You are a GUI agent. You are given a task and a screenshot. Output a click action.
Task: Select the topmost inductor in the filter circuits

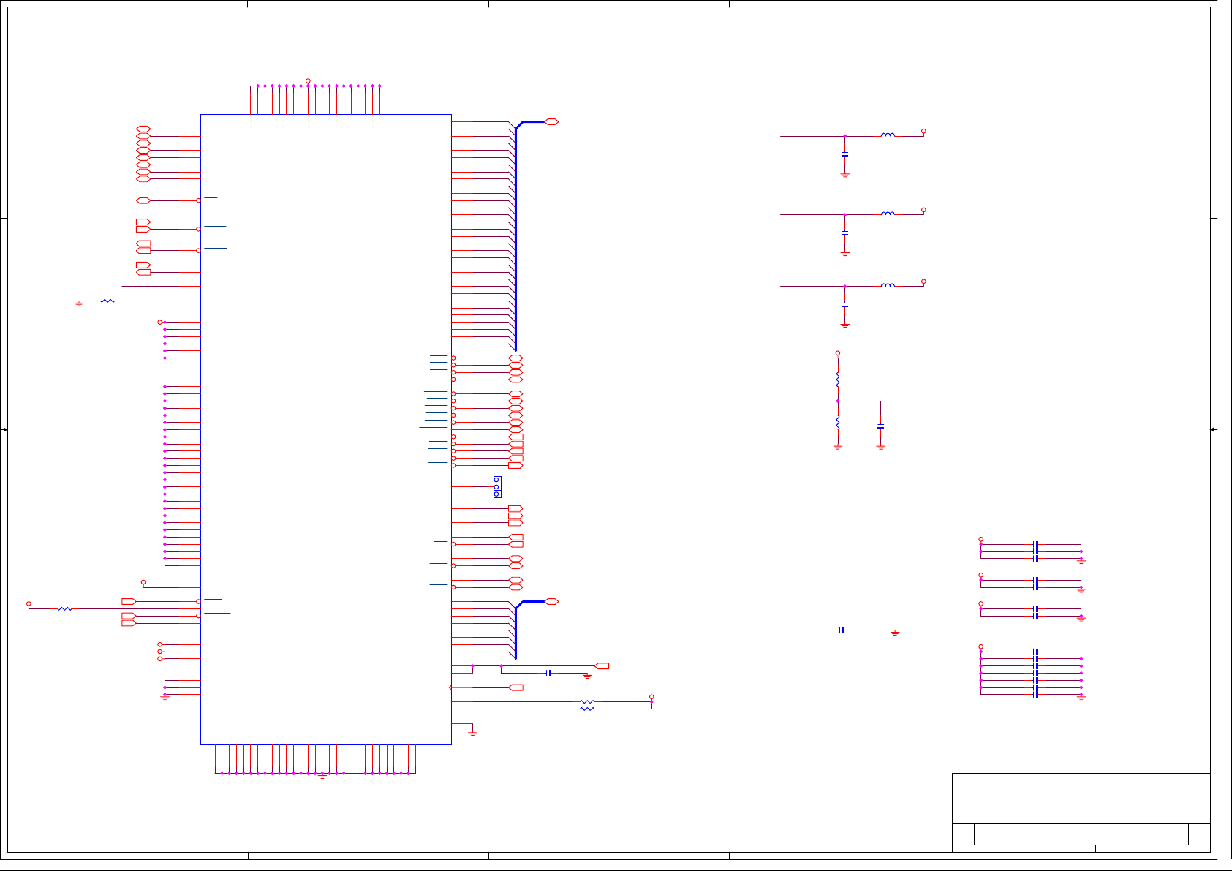tap(888, 135)
